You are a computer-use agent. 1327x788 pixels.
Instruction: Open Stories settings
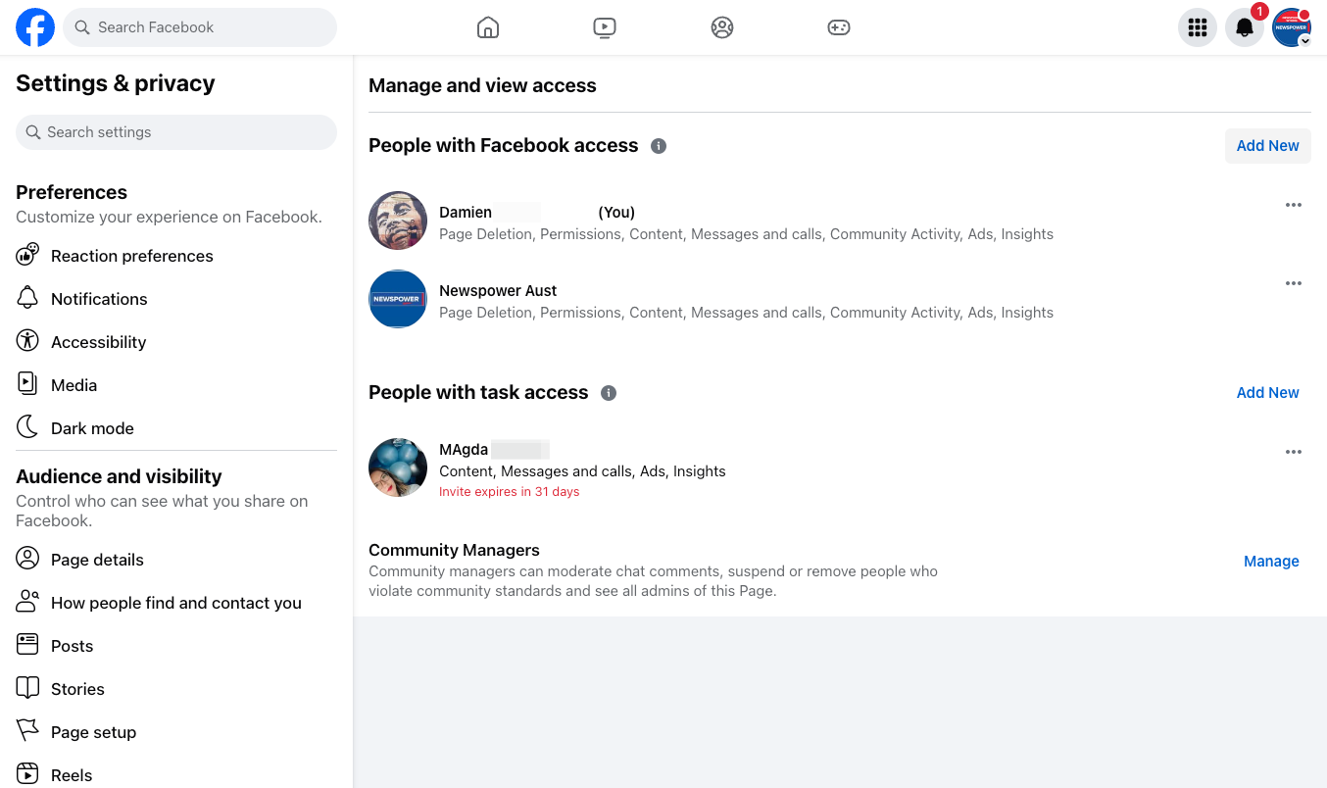point(176,689)
